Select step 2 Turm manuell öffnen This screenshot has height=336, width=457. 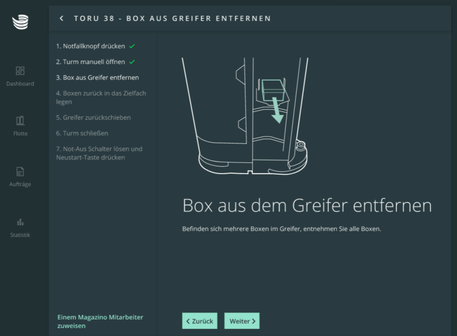(x=91, y=62)
